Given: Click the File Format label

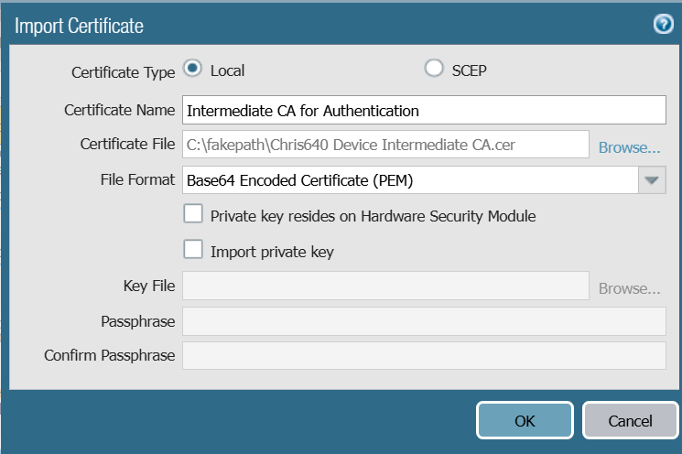Looking at the screenshot, I should (x=136, y=180).
